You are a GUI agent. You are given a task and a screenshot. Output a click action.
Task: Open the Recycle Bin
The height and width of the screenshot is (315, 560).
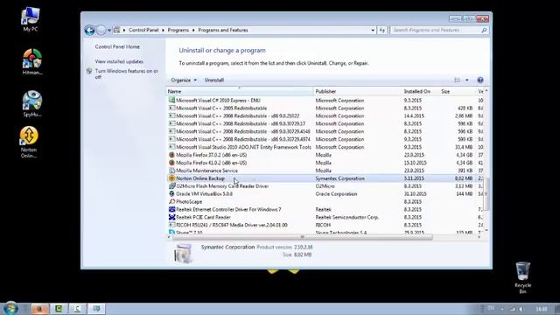[522, 277]
